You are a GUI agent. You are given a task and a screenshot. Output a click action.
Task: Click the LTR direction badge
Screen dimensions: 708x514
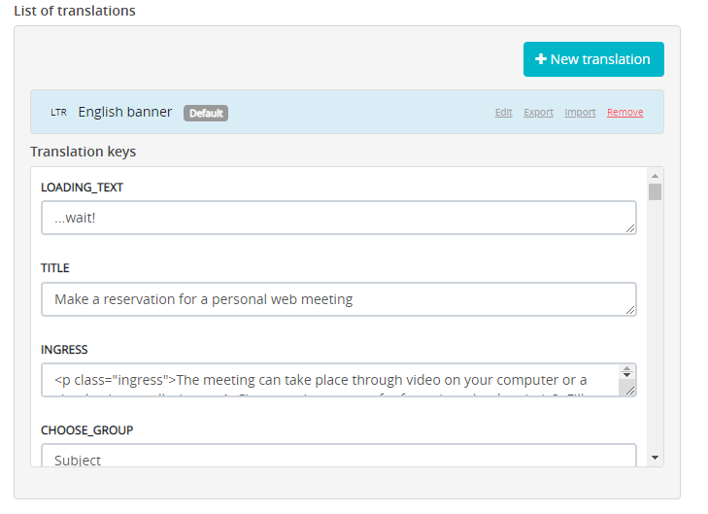click(59, 113)
